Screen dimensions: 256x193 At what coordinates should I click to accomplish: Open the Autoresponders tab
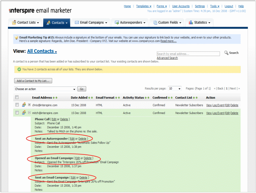coord(130,23)
